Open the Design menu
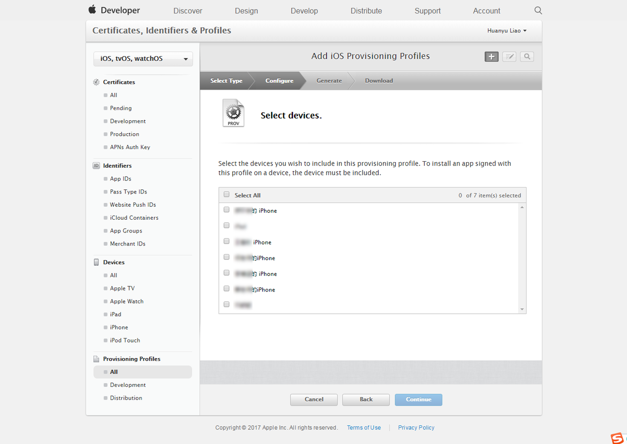This screenshot has width=627, height=444. pyautogui.click(x=246, y=11)
